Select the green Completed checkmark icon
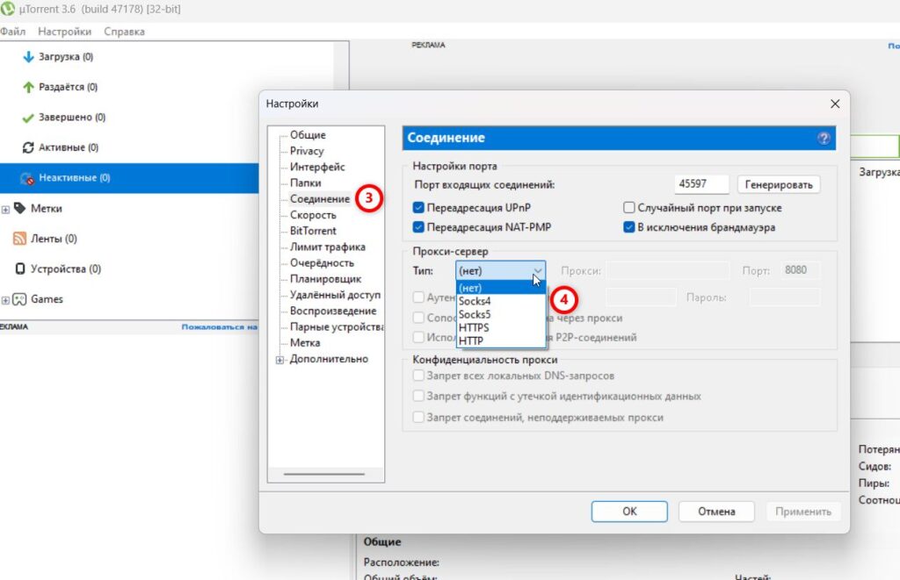 point(27,118)
